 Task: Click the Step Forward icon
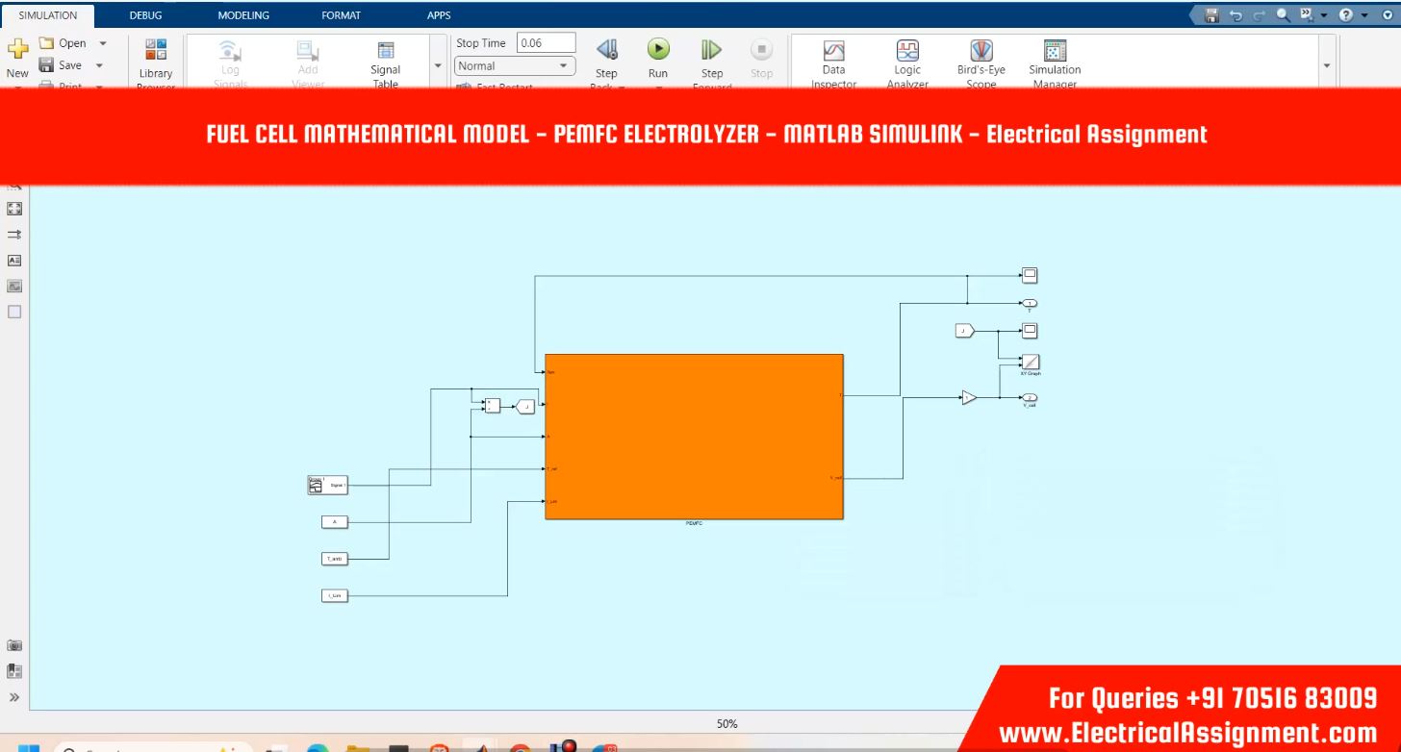[x=711, y=50]
